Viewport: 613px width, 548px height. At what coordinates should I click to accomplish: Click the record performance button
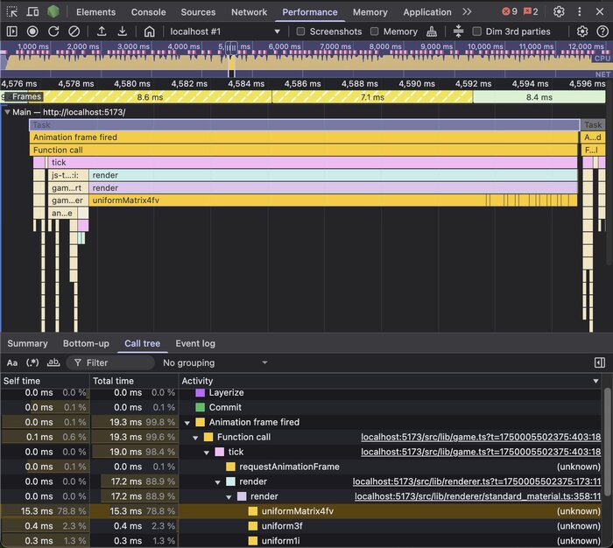click(x=32, y=32)
